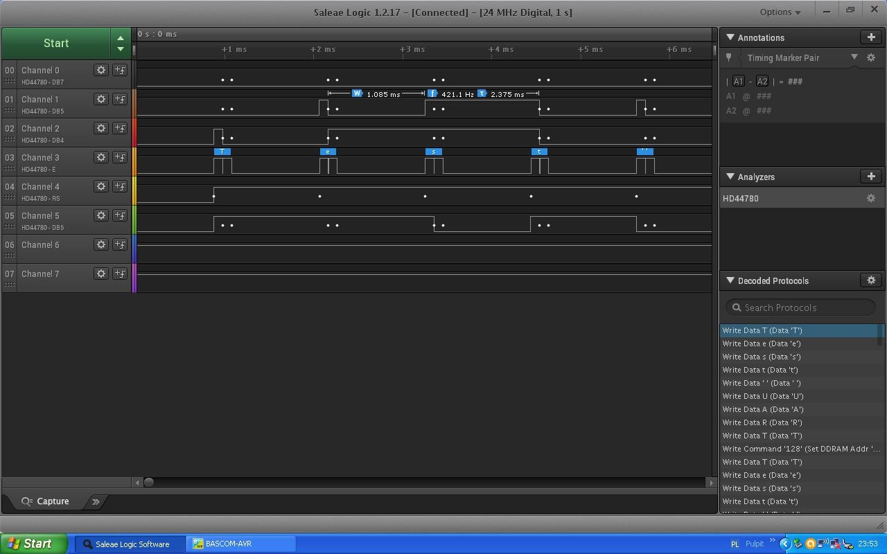Click the 's' decoded bubble on waveform
The image size is (887, 554).
(434, 152)
